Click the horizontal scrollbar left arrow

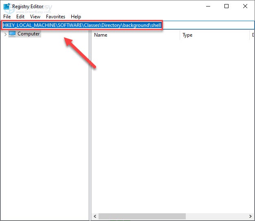pyautogui.click(x=95, y=216)
